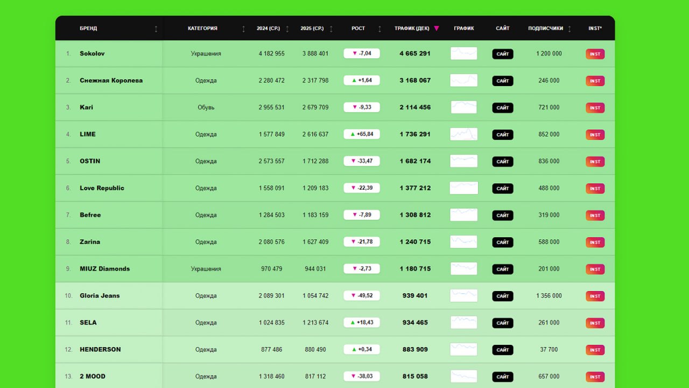
Task: Click the РОСТ column header
Action: pyautogui.click(x=358, y=29)
